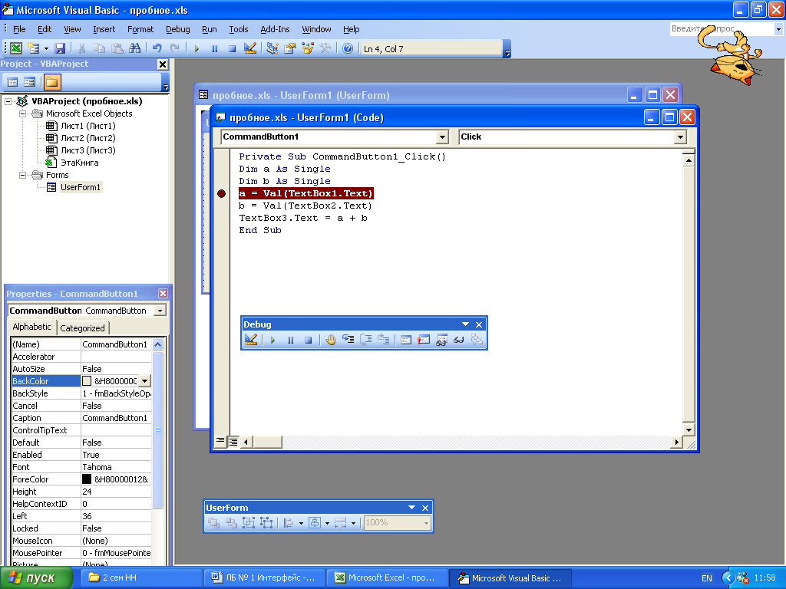
Task: Click Break pause icon in Debug toolbar
Action: [x=291, y=340]
